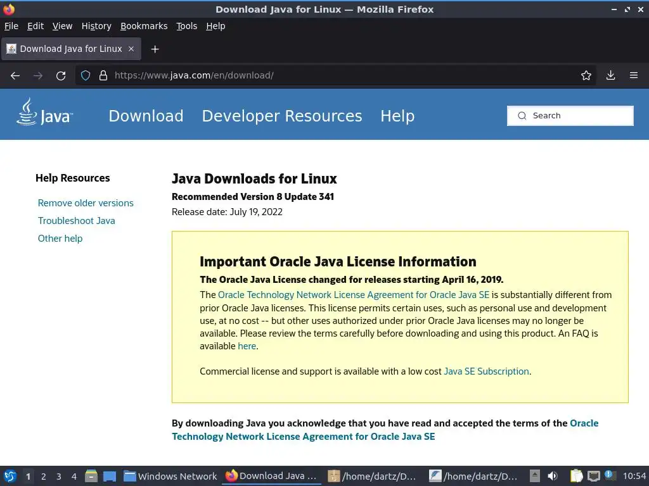The width and height of the screenshot is (649, 486).
Task: Open a new tab with the plus button
Action: coord(155,49)
